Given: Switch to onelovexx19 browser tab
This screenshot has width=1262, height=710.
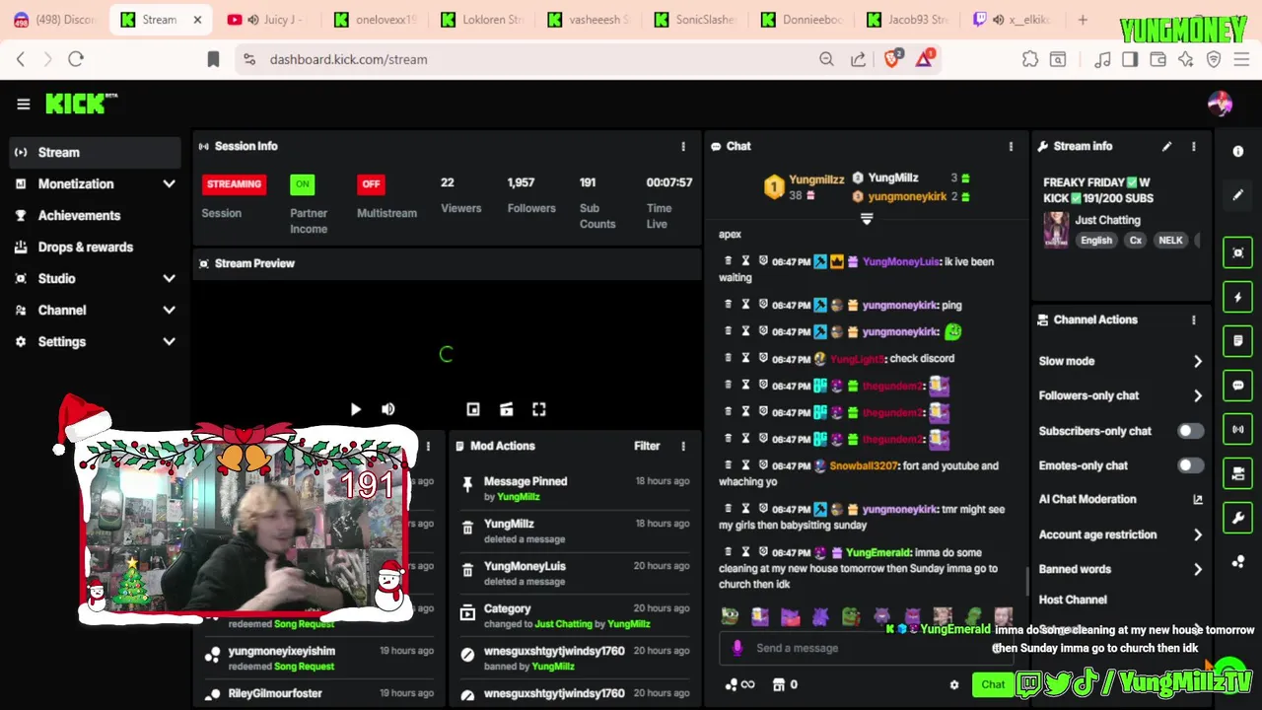Looking at the screenshot, I should [375, 20].
